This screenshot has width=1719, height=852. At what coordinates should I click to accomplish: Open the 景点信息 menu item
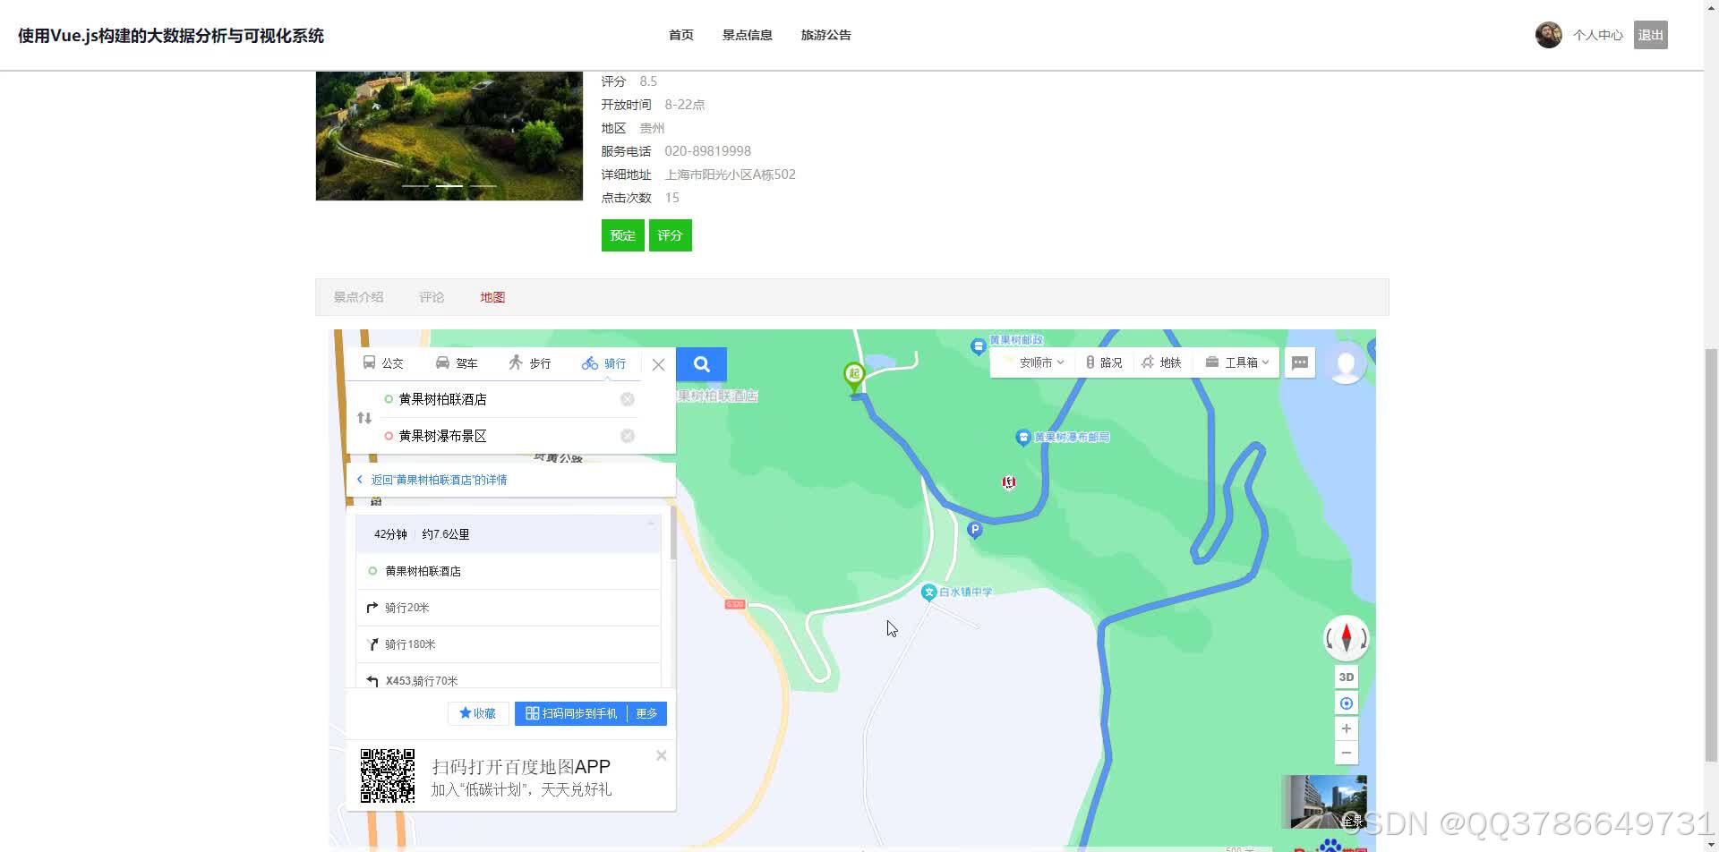pyautogui.click(x=748, y=35)
